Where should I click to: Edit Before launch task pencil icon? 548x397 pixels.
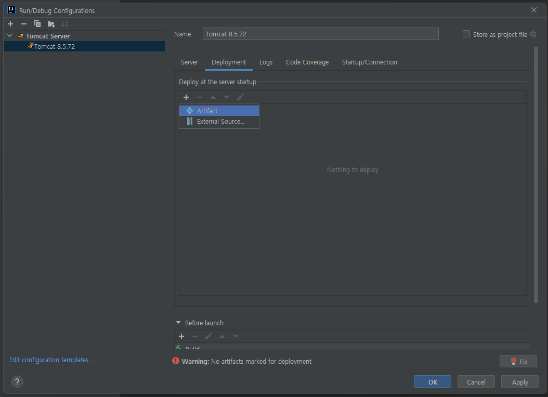(x=208, y=336)
